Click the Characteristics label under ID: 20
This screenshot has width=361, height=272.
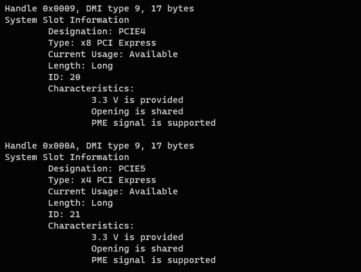pos(91,88)
